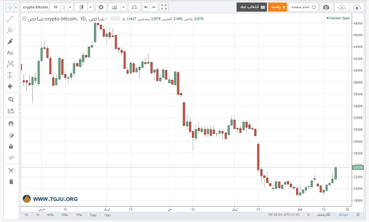The image size is (369, 222).
Task: Click the back arrow tool in sidebar
Action: click(10, 86)
